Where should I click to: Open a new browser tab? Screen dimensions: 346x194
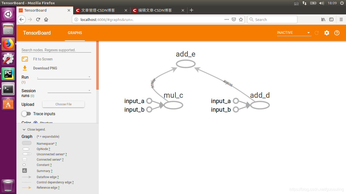tap(191, 10)
